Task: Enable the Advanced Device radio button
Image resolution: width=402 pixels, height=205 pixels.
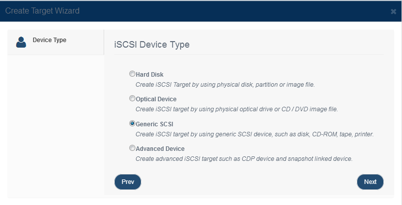Action: (132, 148)
